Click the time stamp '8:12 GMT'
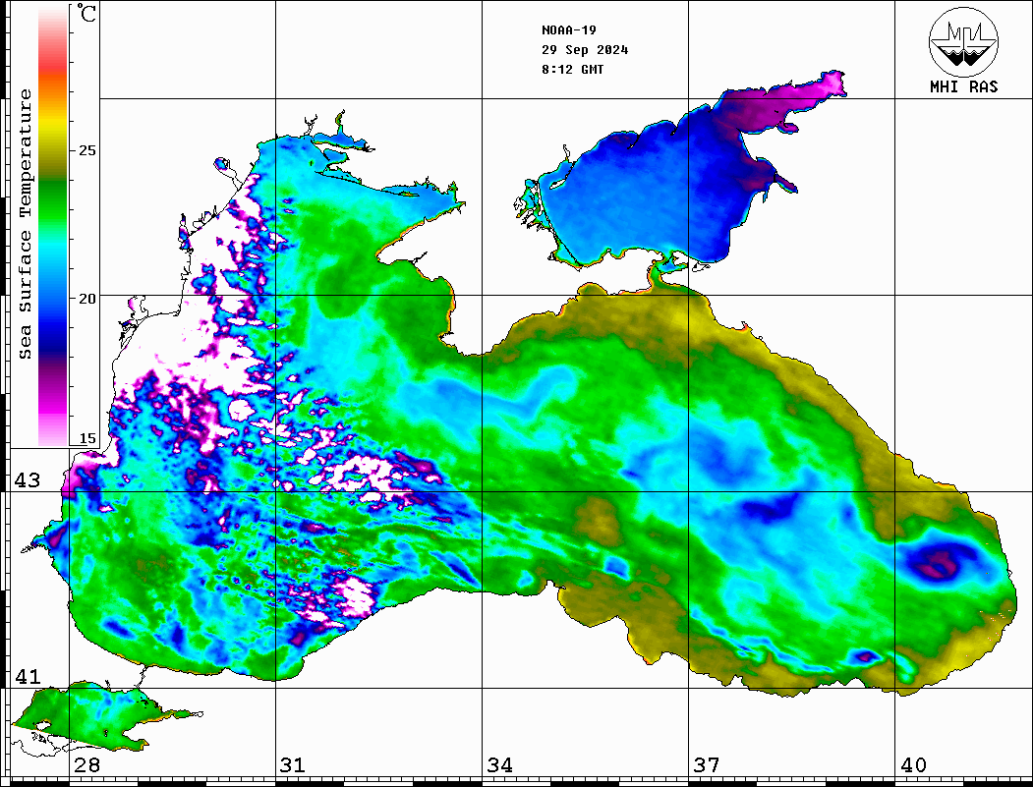The height and width of the screenshot is (787, 1033). click(572, 70)
